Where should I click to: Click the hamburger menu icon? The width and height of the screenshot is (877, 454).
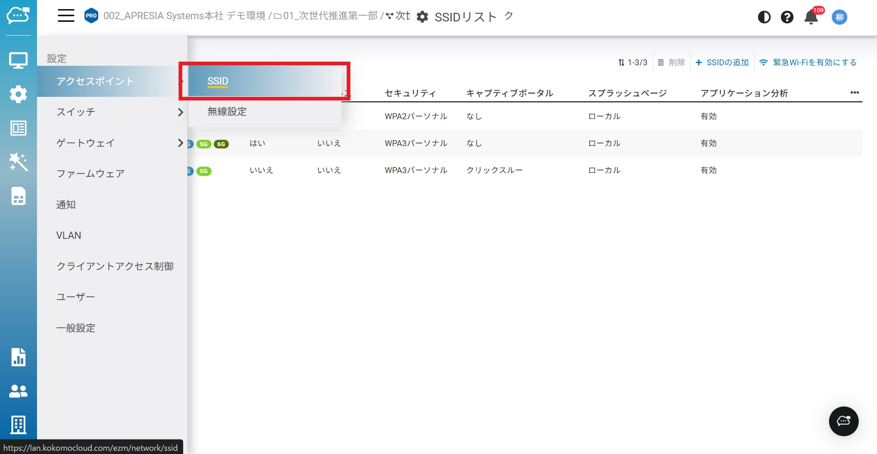tap(66, 16)
